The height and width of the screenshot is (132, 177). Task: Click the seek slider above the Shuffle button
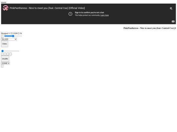[x=10, y=51]
